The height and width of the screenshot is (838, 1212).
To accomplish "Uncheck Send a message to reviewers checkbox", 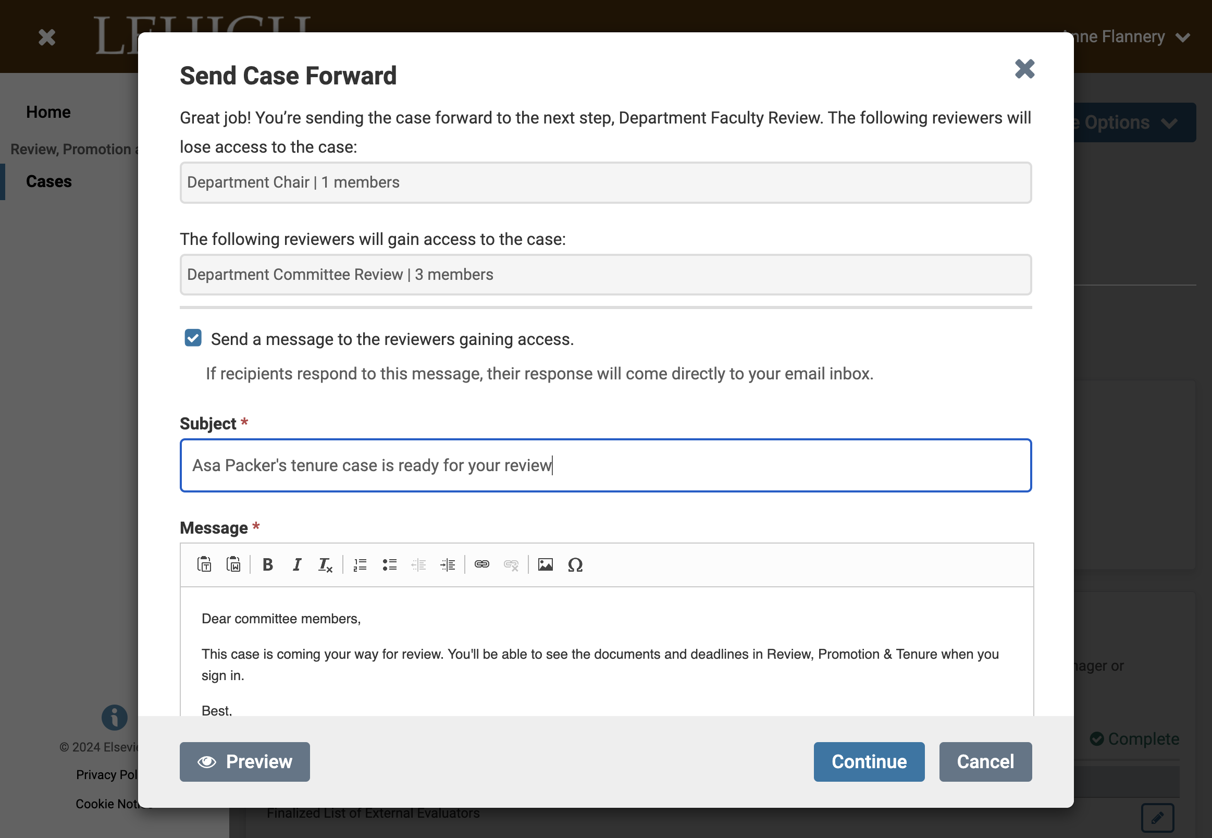I will pos(193,338).
